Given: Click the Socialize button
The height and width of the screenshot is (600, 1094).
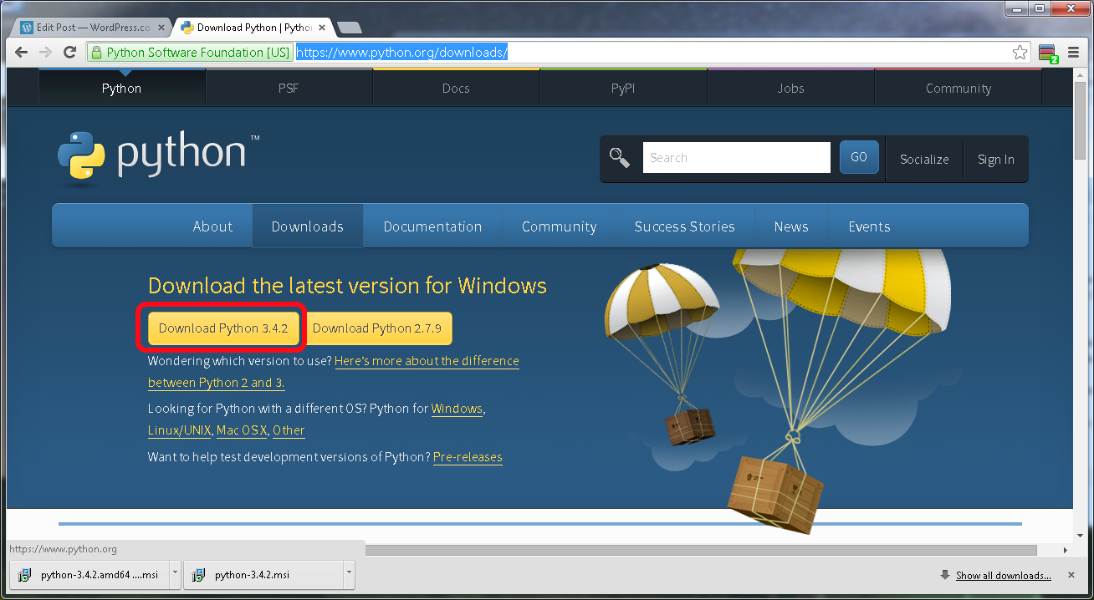Looking at the screenshot, I should 924,159.
